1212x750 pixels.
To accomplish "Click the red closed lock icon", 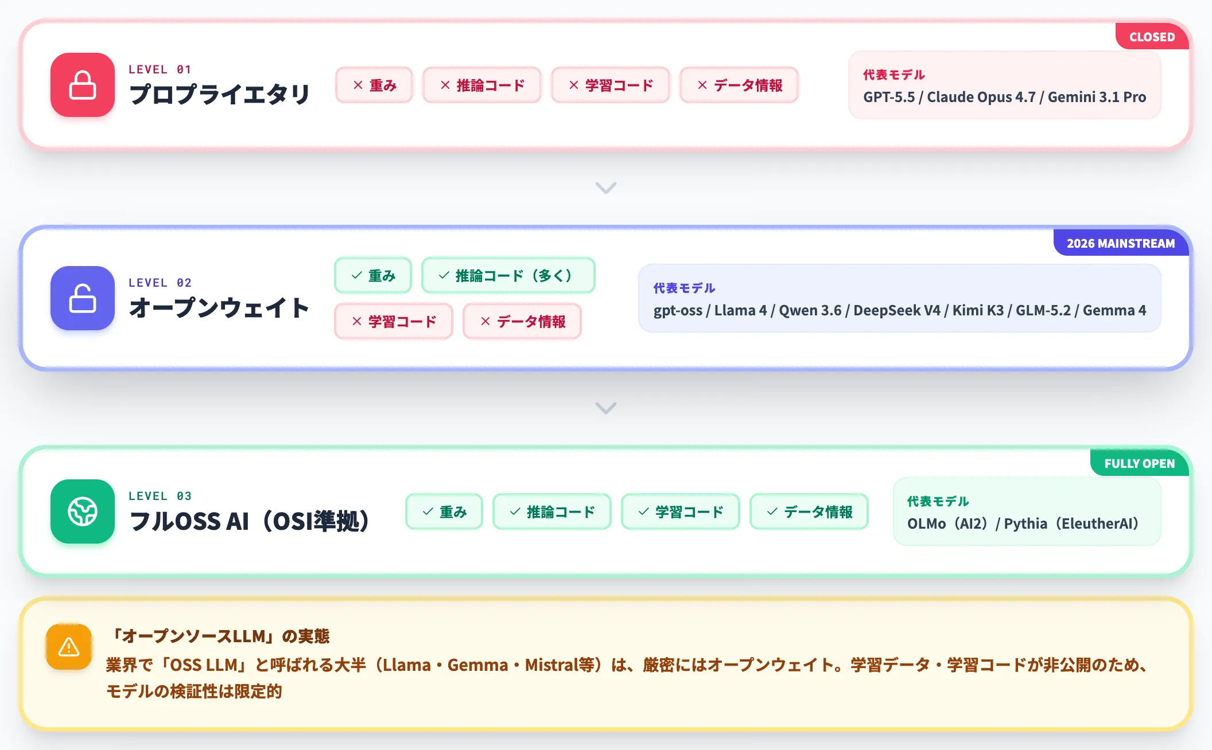I will [x=83, y=85].
